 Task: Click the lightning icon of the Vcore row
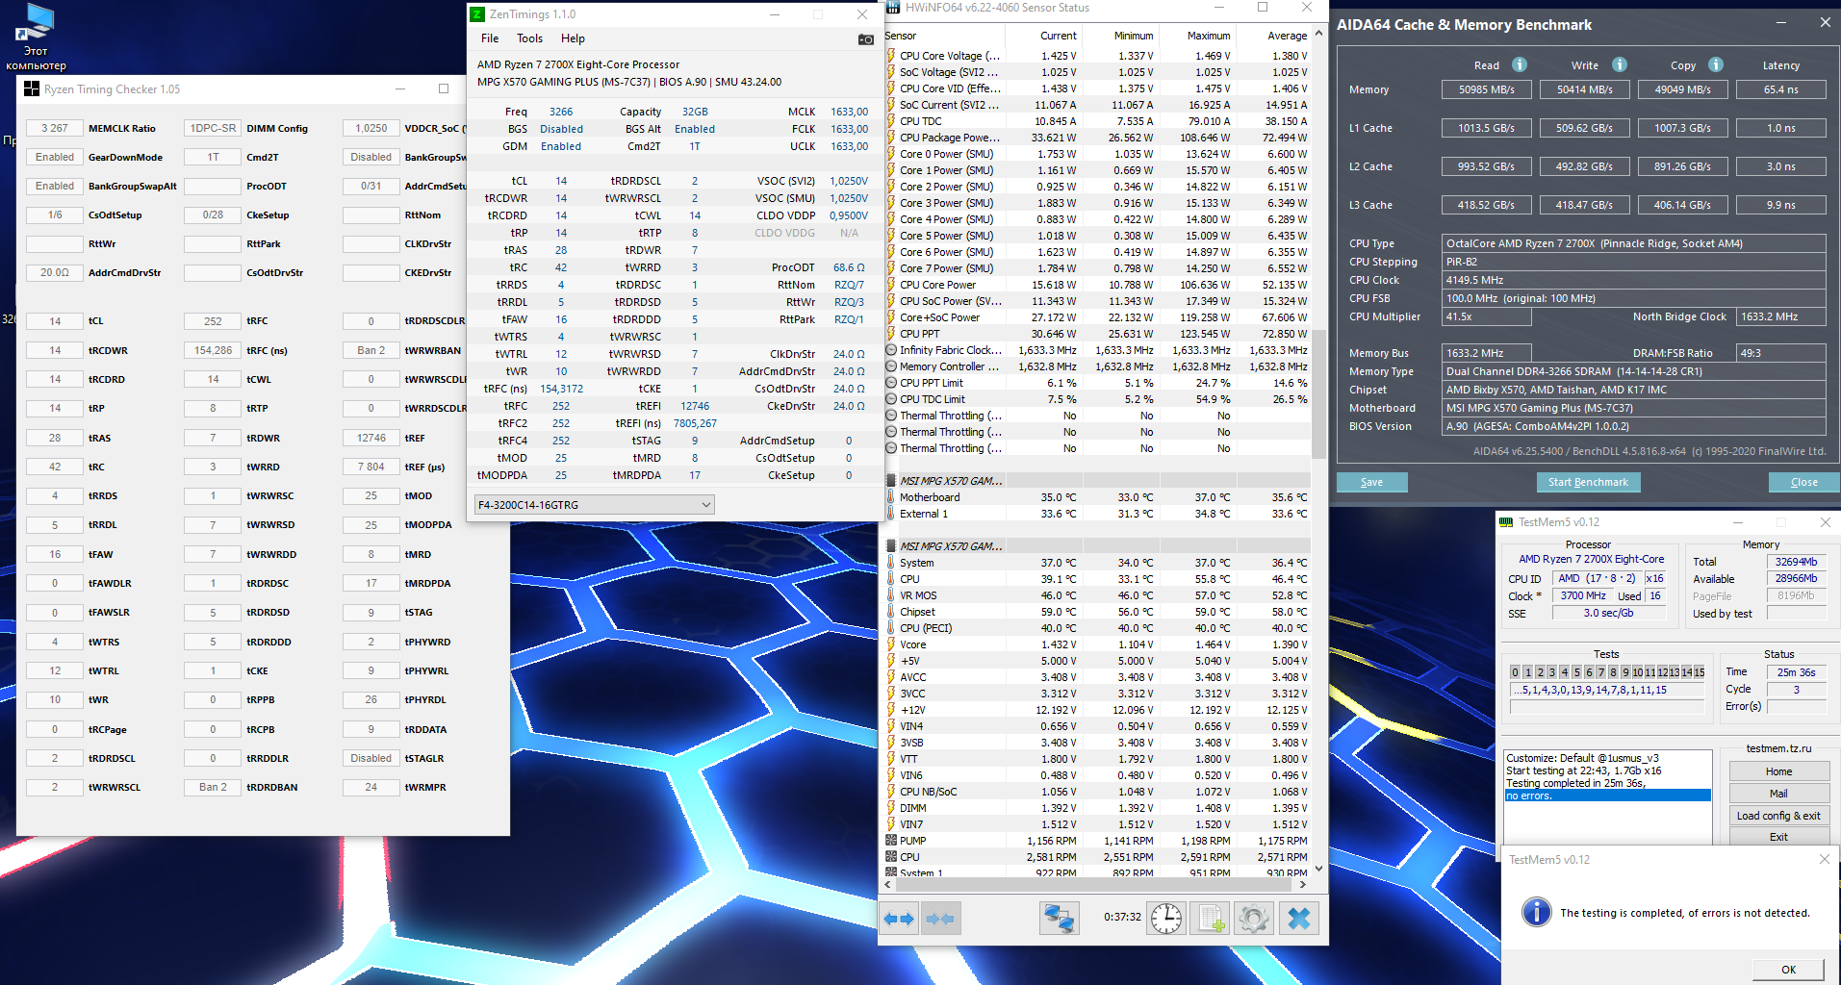(891, 644)
